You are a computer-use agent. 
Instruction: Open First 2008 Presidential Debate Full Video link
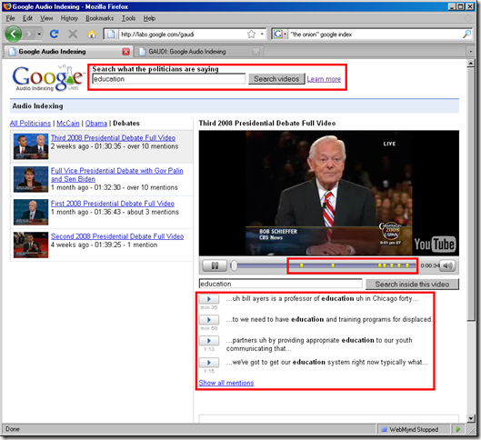pos(113,204)
